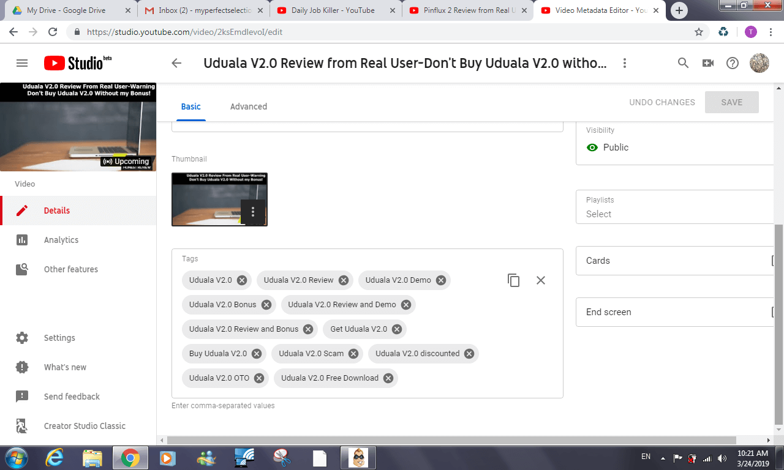Open the Windows Start menu
This screenshot has height=470, width=784.
[x=15, y=458]
